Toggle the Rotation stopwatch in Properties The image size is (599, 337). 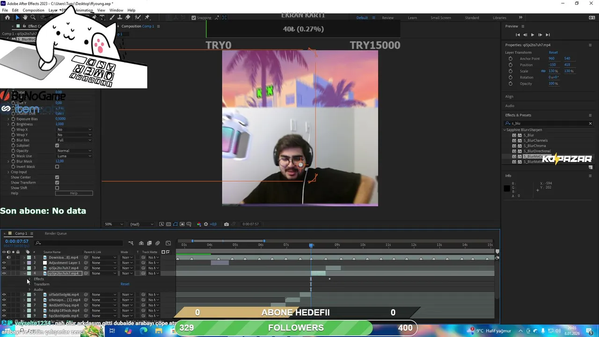[511, 77]
